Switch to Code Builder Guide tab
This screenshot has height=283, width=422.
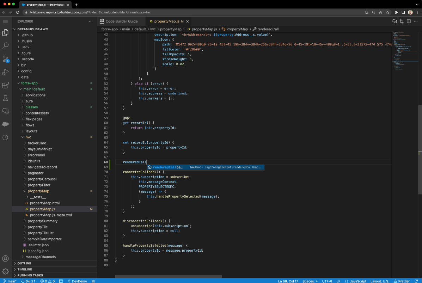coord(121,21)
